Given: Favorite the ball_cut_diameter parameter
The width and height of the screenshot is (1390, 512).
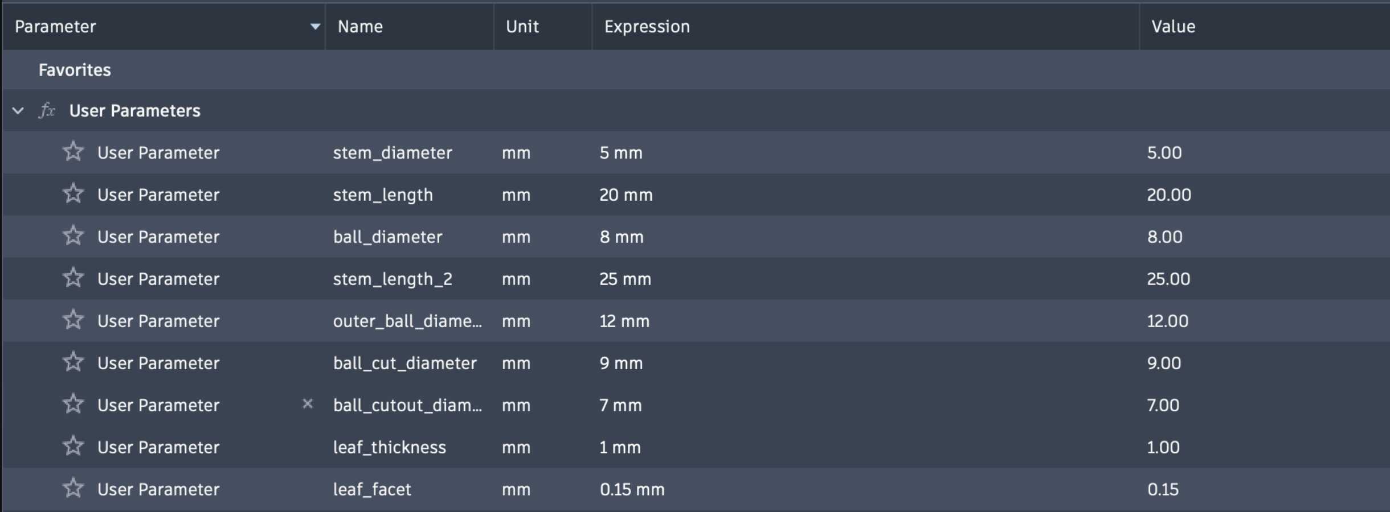Looking at the screenshot, I should (x=73, y=362).
